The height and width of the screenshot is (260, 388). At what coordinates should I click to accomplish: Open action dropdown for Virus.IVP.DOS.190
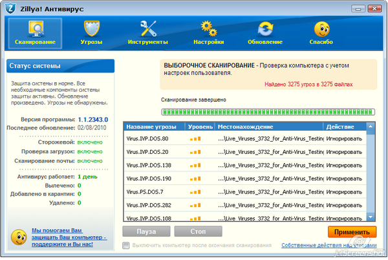click(344, 179)
